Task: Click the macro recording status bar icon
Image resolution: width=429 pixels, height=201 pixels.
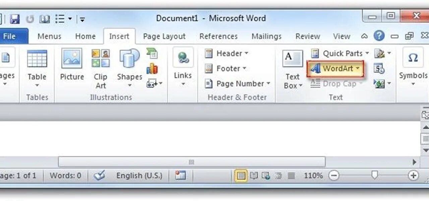Action: [x=180, y=175]
